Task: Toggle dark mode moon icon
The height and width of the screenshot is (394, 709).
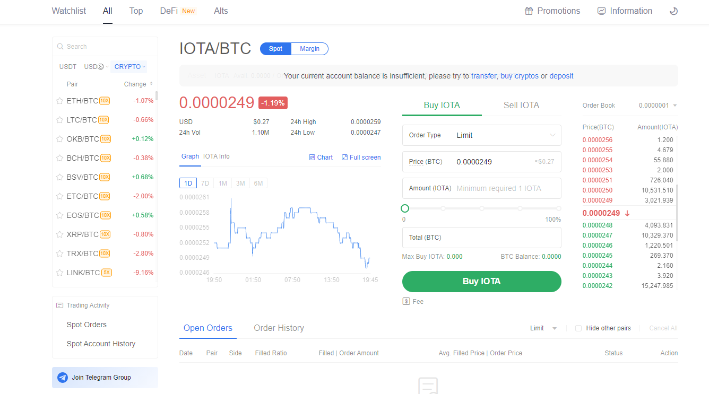Action: pyautogui.click(x=673, y=11)
